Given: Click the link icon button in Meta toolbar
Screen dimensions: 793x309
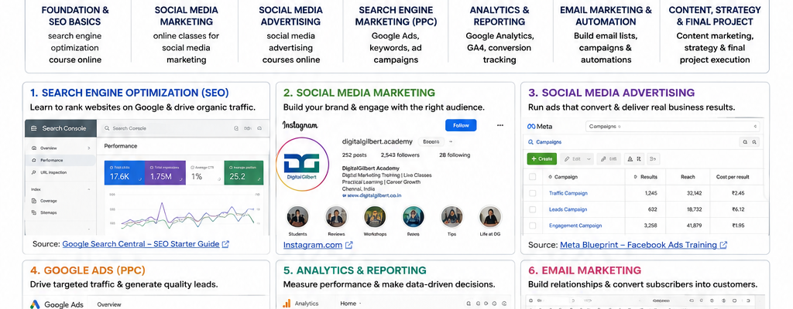Looking at the screenshot, I should coord(609,158).
